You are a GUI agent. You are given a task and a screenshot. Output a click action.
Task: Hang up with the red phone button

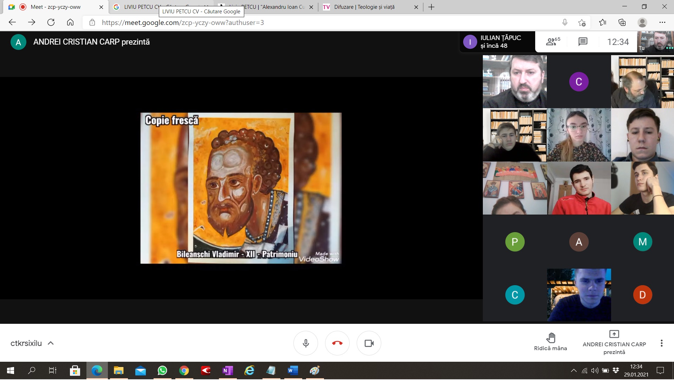[x=337, y=343]
